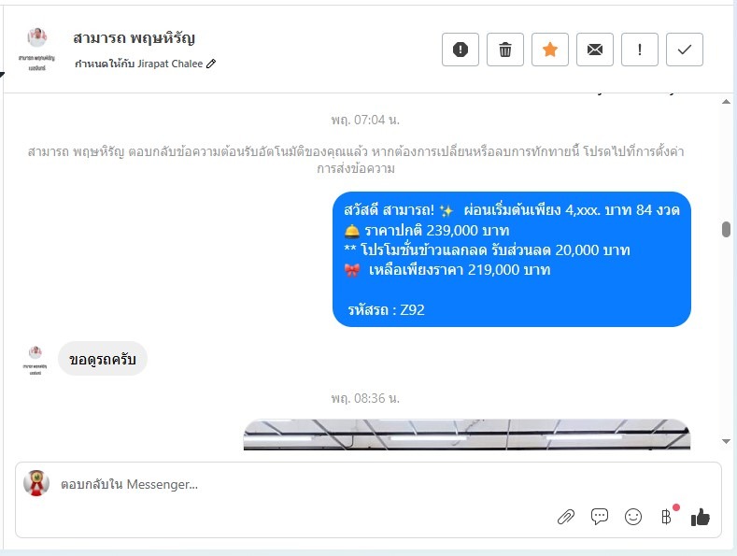Screen dimensions: 737x556
Task: Open emoji picker smiley icon
Action: tap(633, 517)
